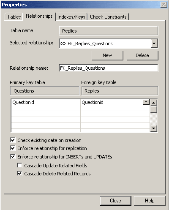Switch to the Tables tab

coord(14,17)
